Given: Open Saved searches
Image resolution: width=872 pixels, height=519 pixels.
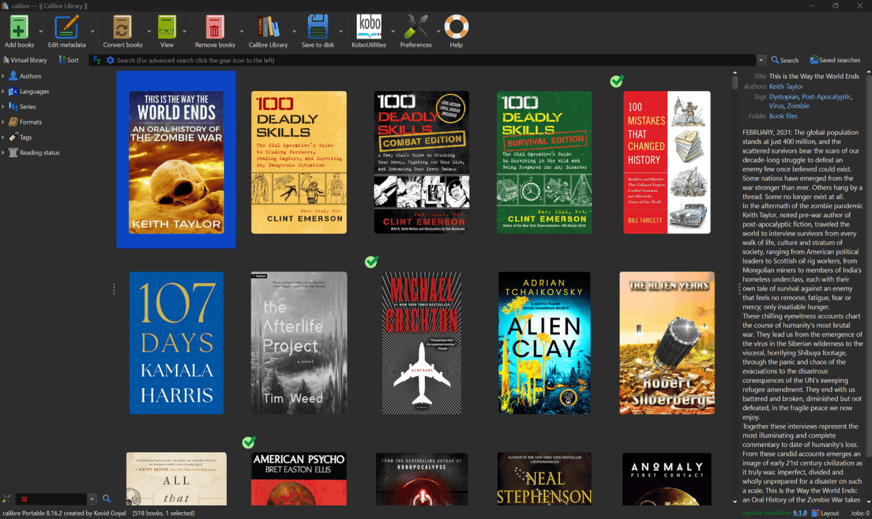Looking at the screenshot, I should pyautogui.click(x=835, y=61).
